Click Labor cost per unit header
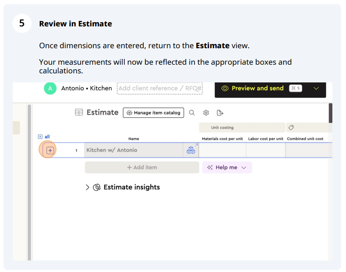The width and height of the screenshot is (346, 272). pos(265,139)
